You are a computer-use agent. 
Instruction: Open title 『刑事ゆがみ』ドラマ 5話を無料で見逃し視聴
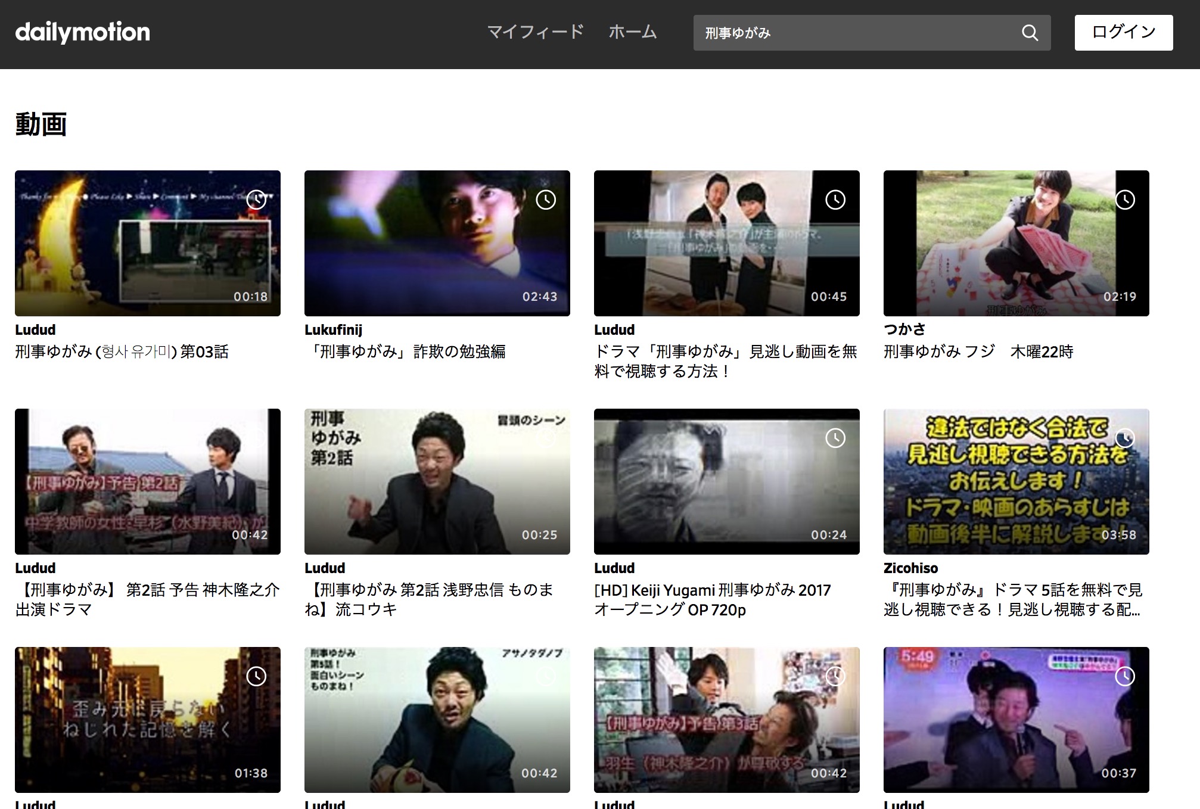click(x=1013, y=599)
